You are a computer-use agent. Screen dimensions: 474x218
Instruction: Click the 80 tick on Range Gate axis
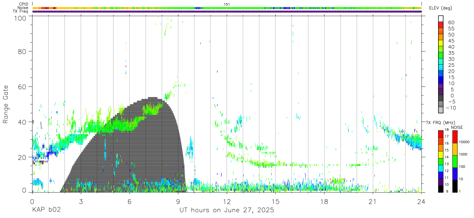point(23,51)
